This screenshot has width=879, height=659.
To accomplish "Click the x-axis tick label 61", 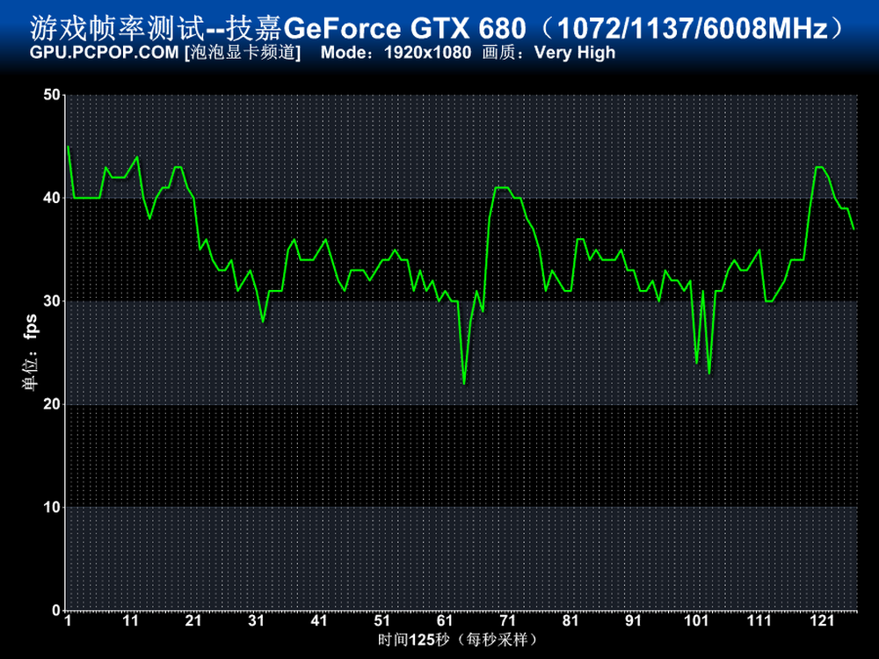I will (x=445, y=621).
